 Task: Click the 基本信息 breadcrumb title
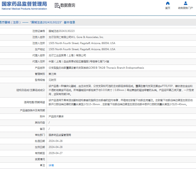(69, 22)
